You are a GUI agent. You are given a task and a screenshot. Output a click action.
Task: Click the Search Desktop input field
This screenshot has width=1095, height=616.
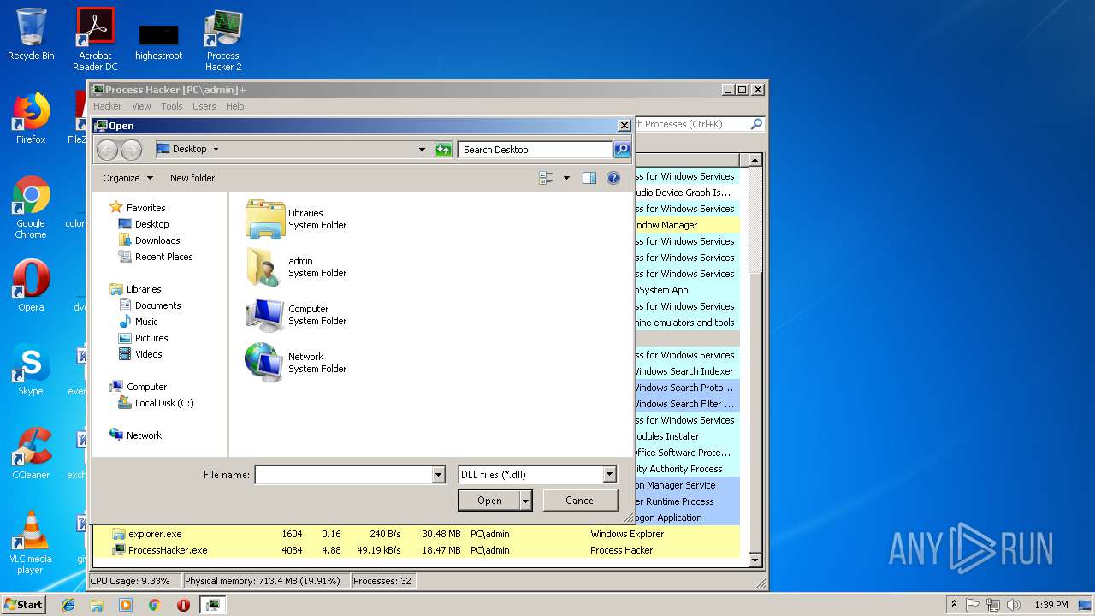[536, 150]
